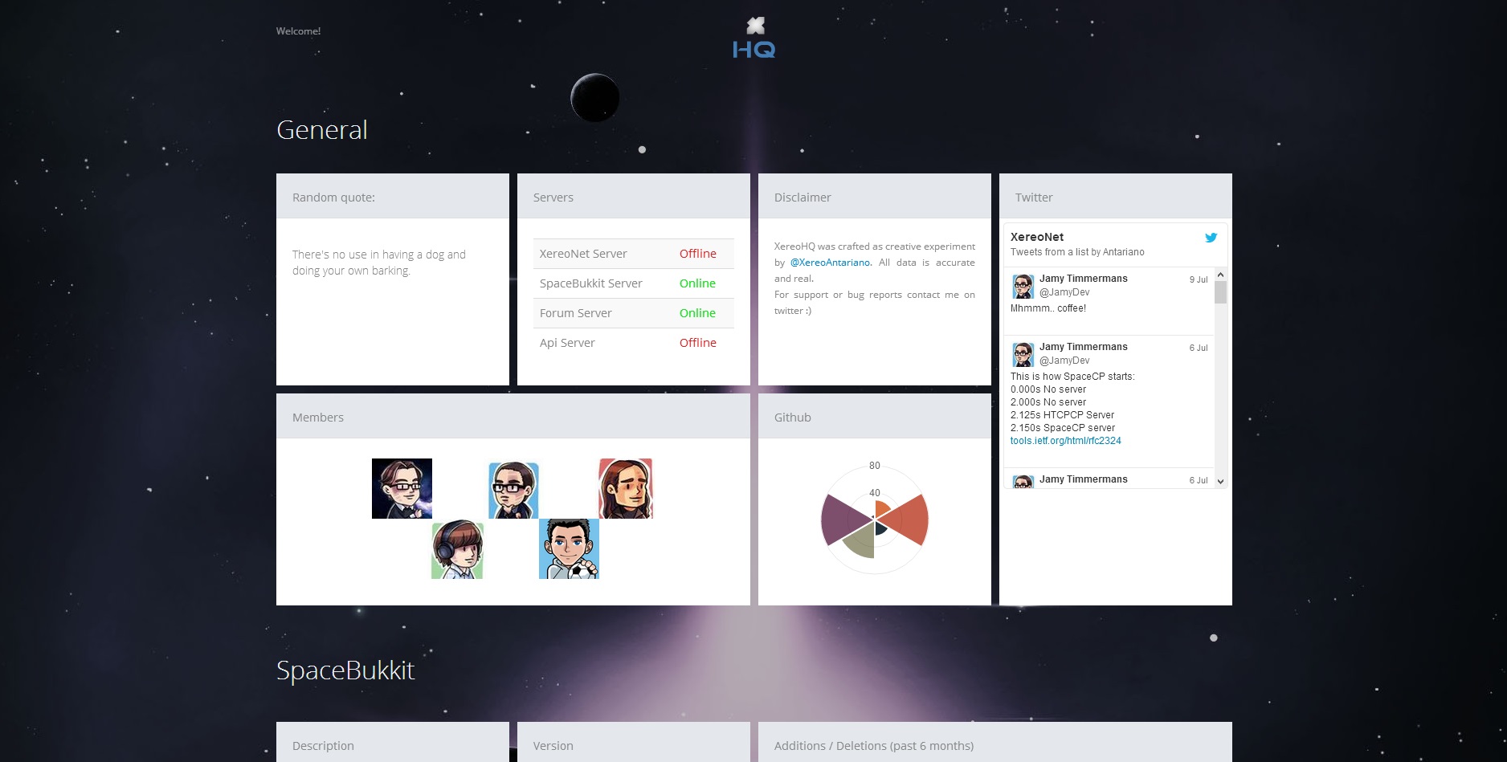1507x762 pixels.
Task: Click the Forum Server row
Action: coord(634,313)
